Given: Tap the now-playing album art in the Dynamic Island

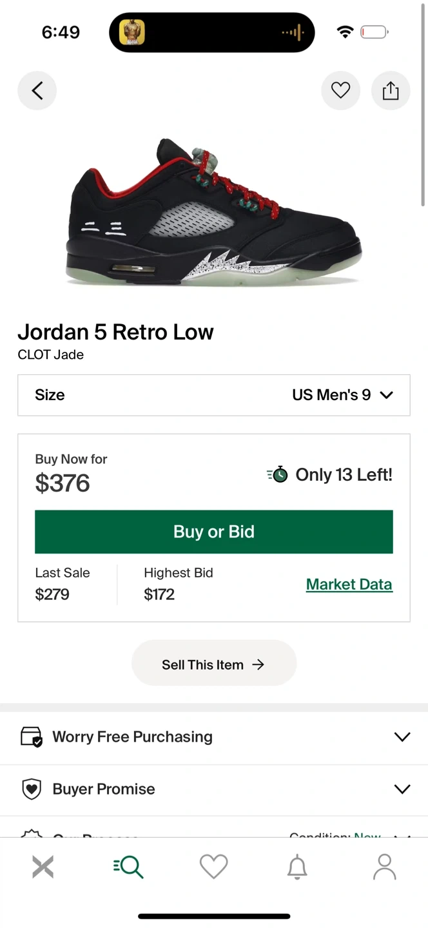Looking at the screenshot, I should (x=132, y=32).
